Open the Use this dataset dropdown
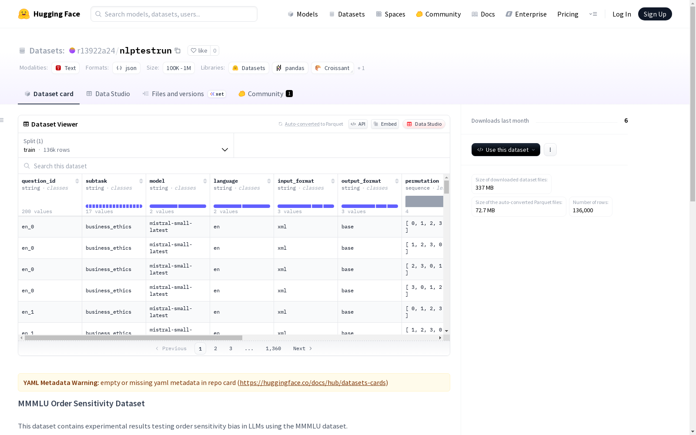696x435 pixels. point(506,150)
